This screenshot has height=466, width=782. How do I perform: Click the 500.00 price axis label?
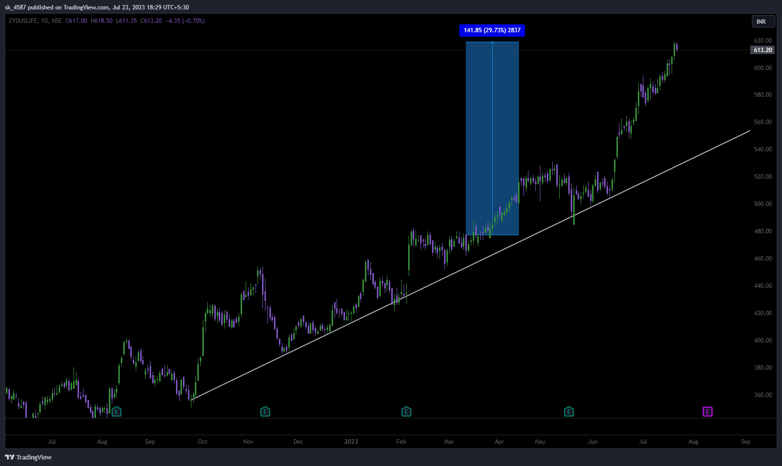pyautogui.click(x=763, y=204)
